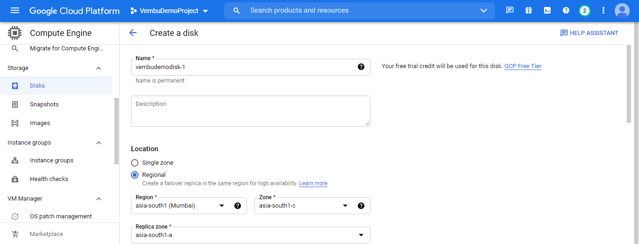Click the main page vertical scrollbar
This screenshot has height=244, width=639.
click(x=629, y=84)
